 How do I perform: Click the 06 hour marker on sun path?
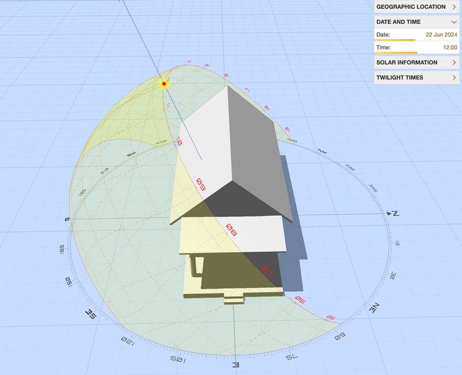point(300,300)
